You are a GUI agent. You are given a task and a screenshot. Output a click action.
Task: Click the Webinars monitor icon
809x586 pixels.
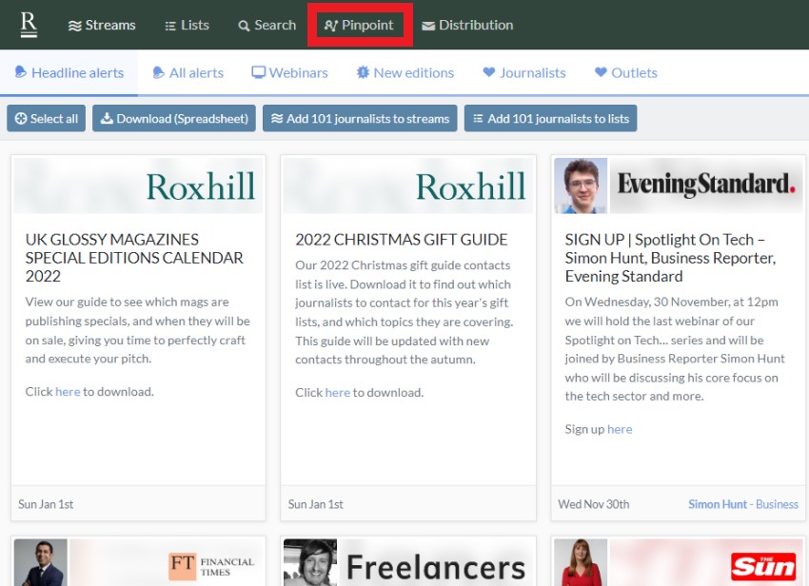point(259,72)
